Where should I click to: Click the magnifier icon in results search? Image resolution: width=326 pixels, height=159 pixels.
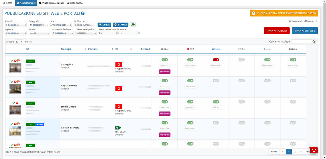click(x=313, y=41)
